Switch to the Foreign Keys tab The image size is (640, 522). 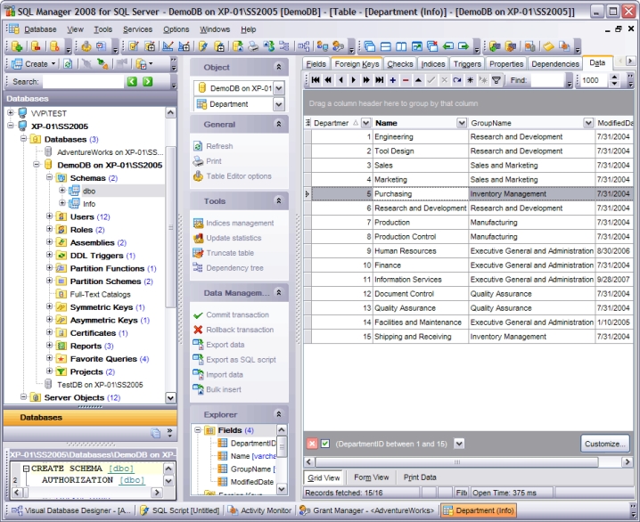tap(357, 64)
